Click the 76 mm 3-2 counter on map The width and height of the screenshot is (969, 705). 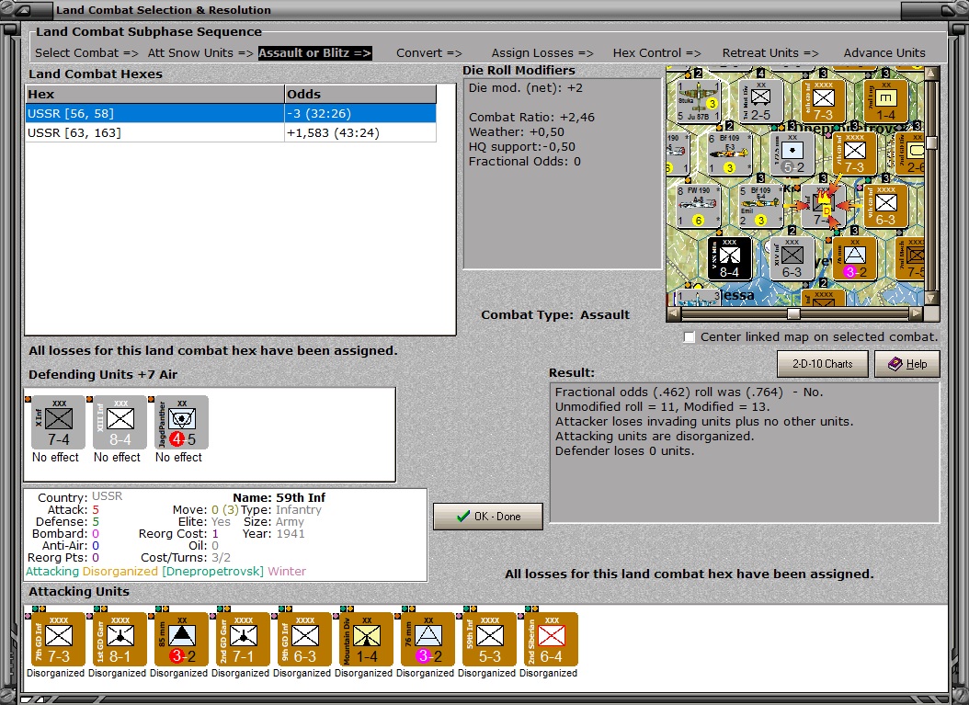855,258
